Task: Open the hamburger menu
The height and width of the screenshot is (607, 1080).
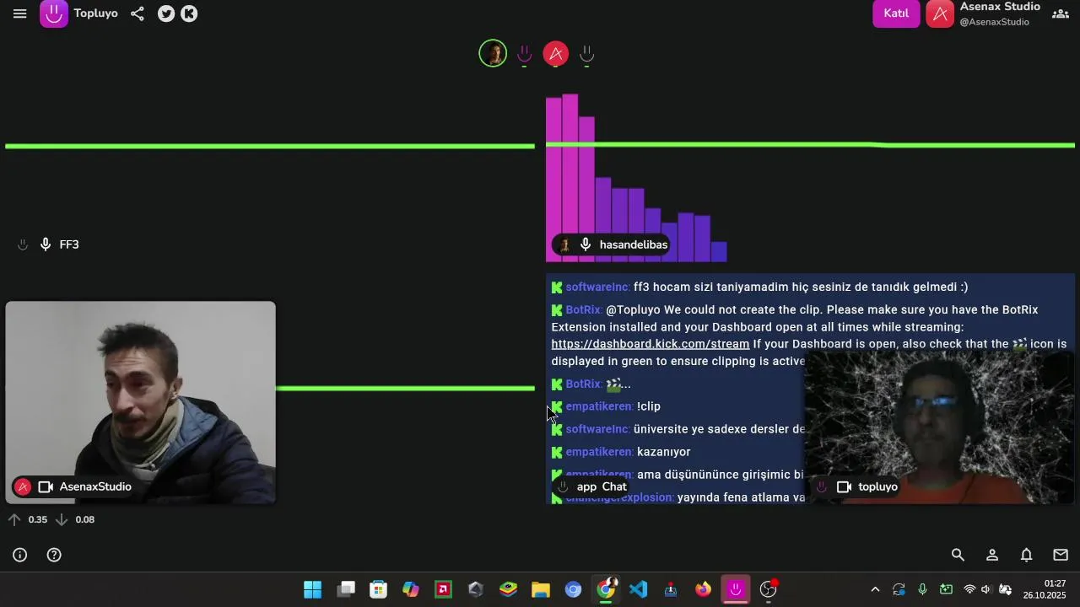Action: (x=19, y=13)
